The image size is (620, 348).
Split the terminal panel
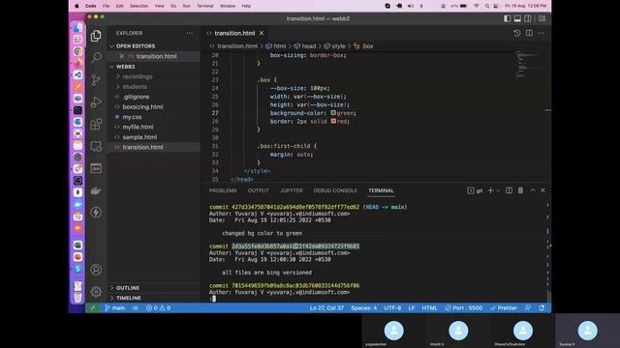tap(509, 190)
